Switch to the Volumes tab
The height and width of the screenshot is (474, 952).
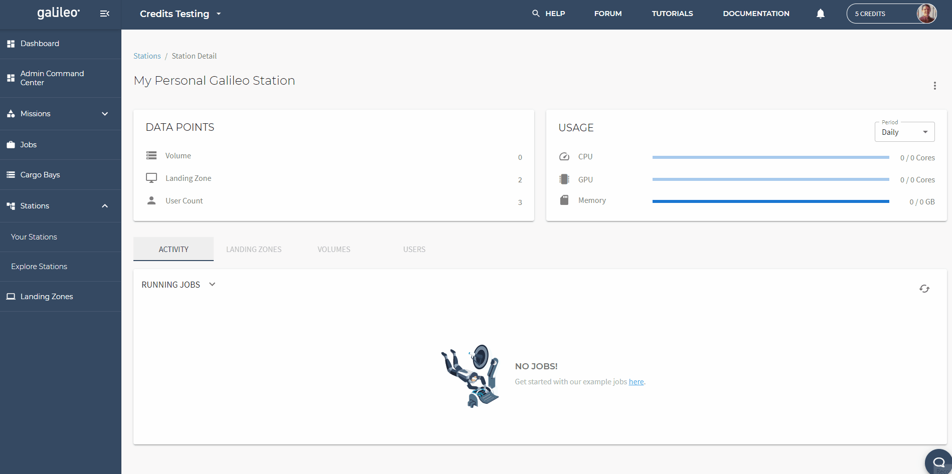coord(334,249)
